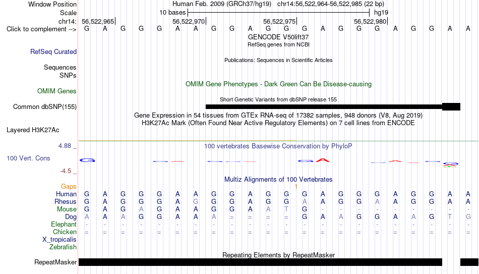479x274 pixels.
Task: Select the 'Human' alignment row label
Action: [x=66, y=194]
